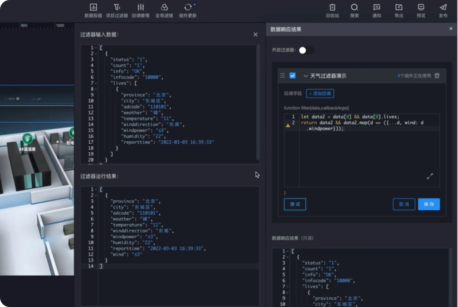
Task: Open the 项目过滤器 project filter tool
Action: pos(117,11)
